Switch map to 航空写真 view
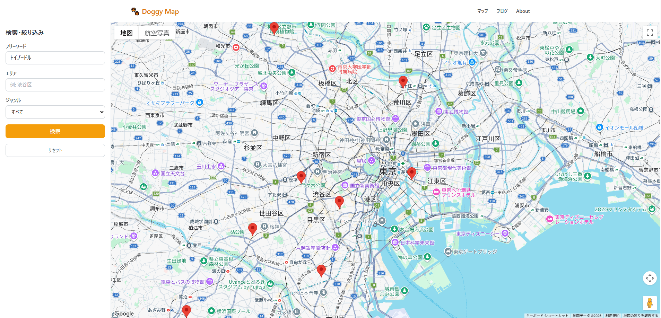This screenshot has height=318, width=661. [157, 33]
